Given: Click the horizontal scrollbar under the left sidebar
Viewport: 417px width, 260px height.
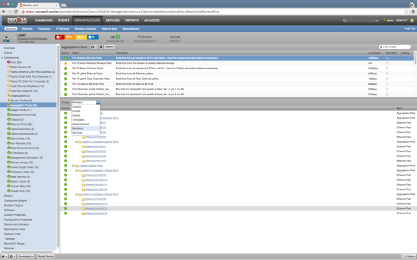Looking at the screenshot, I should [x=27, y=252].
